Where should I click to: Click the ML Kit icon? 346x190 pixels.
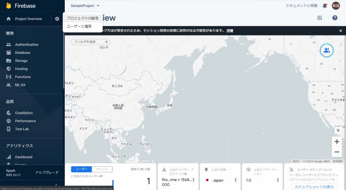(x=8, y=85)
